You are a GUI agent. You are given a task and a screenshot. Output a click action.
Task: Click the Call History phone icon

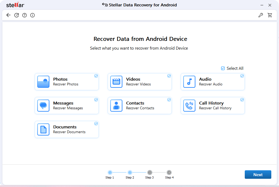point(189,106)
